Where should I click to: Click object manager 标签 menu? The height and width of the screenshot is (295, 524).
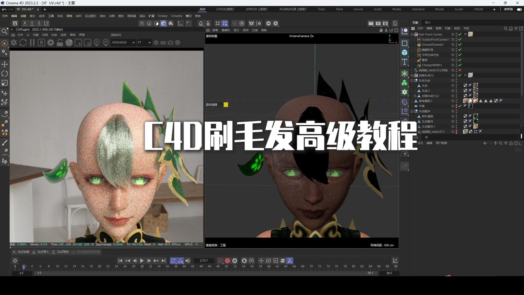(457, 28)
